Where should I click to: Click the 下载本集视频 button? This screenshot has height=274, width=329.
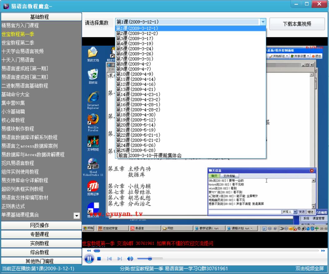(x=297, y=24)
